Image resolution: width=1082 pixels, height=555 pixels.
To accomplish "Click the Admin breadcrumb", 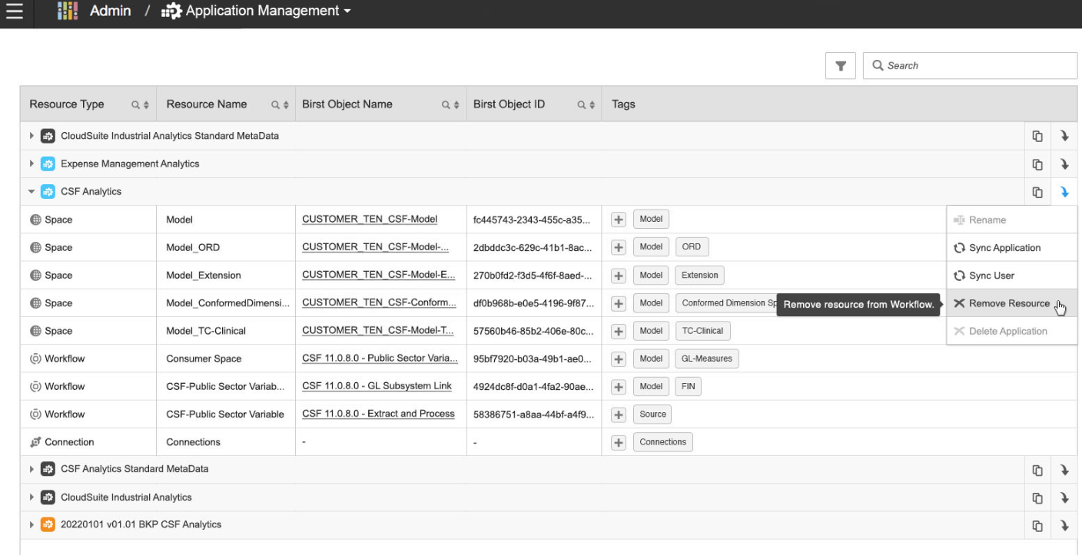I will coord(110,12).
